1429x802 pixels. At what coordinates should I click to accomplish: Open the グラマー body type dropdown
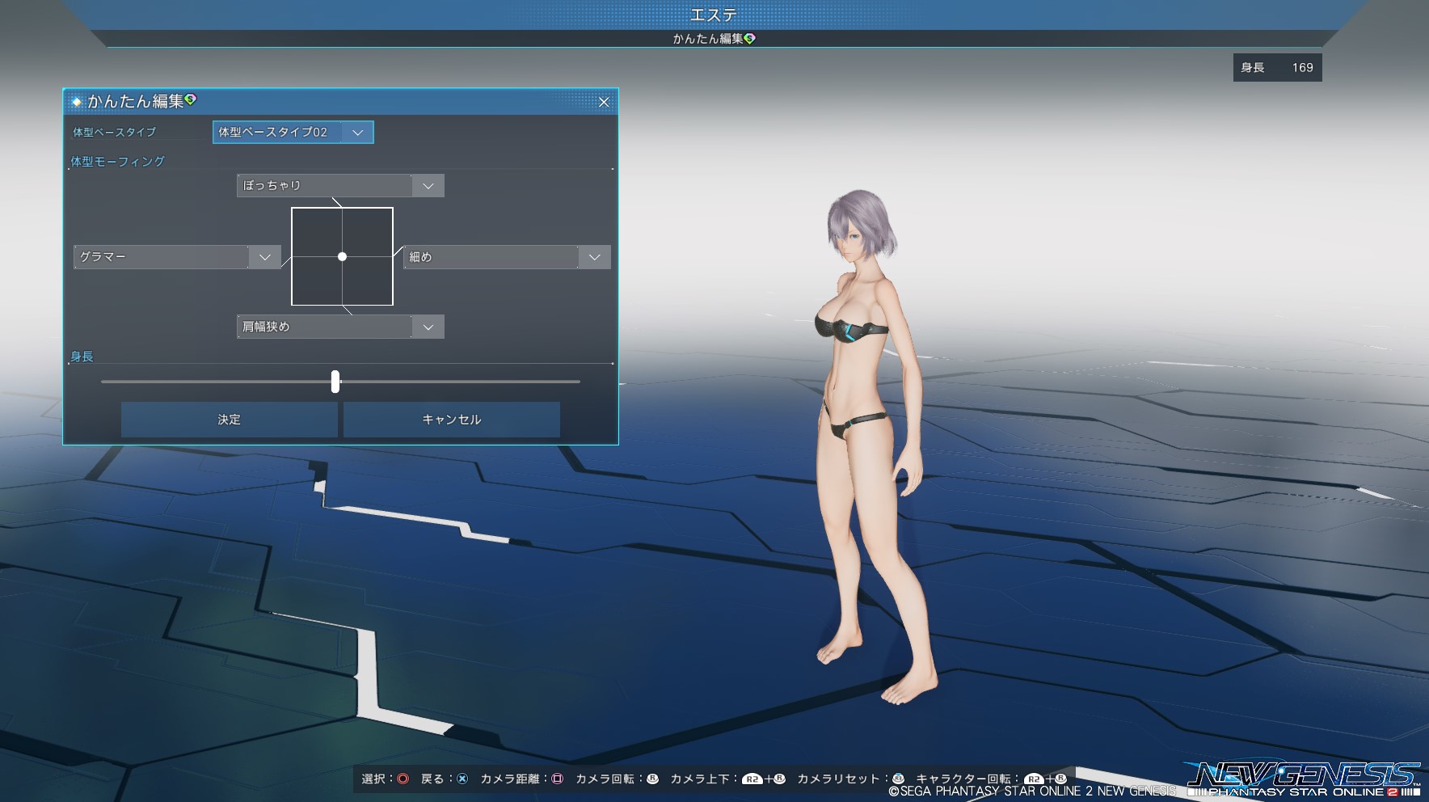pos(176,257)
